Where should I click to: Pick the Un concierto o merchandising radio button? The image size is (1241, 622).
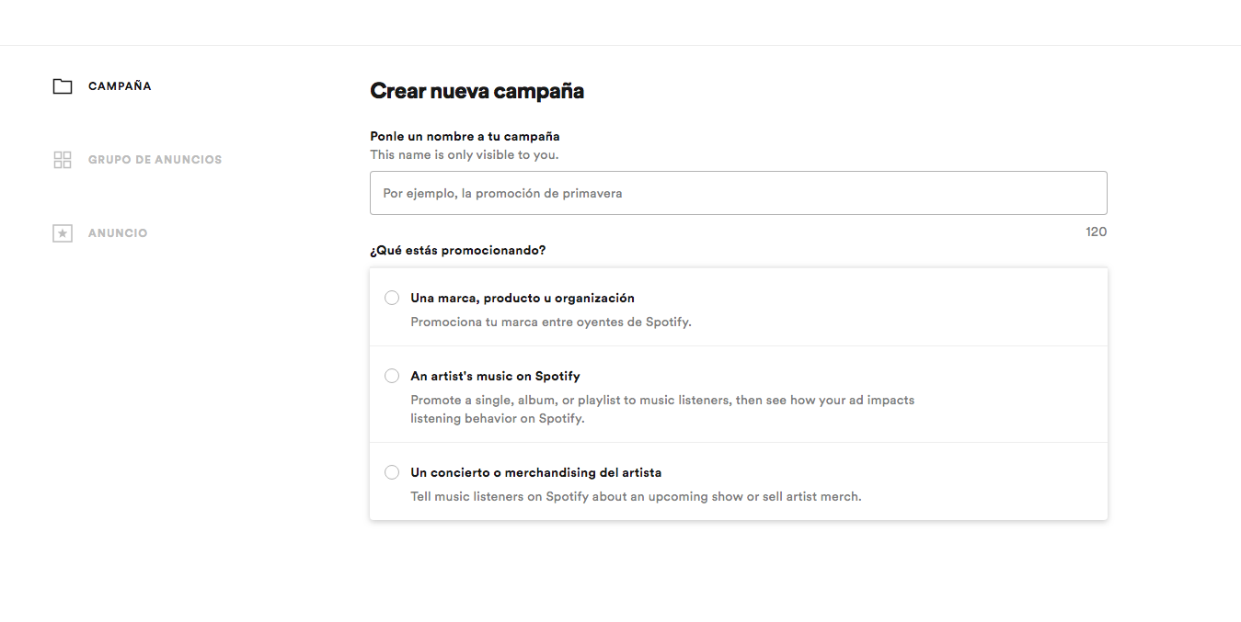pos(392,472)
